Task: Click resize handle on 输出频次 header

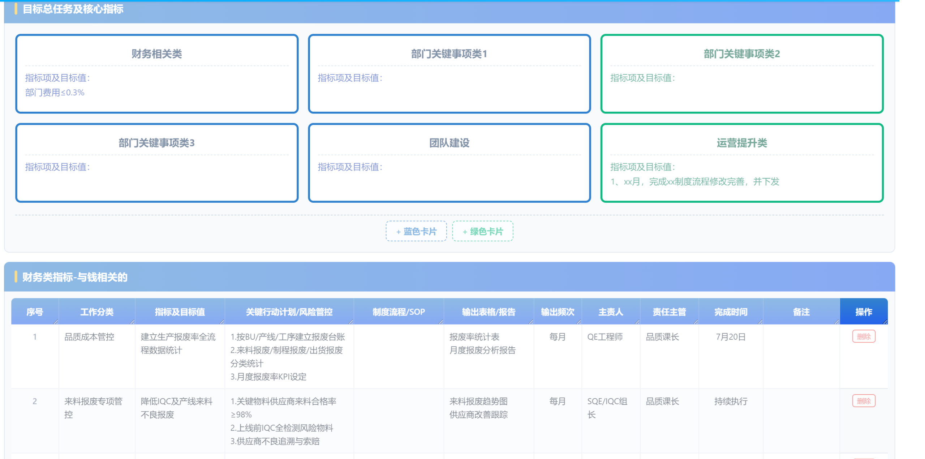Action: click(x=579, y=322)
